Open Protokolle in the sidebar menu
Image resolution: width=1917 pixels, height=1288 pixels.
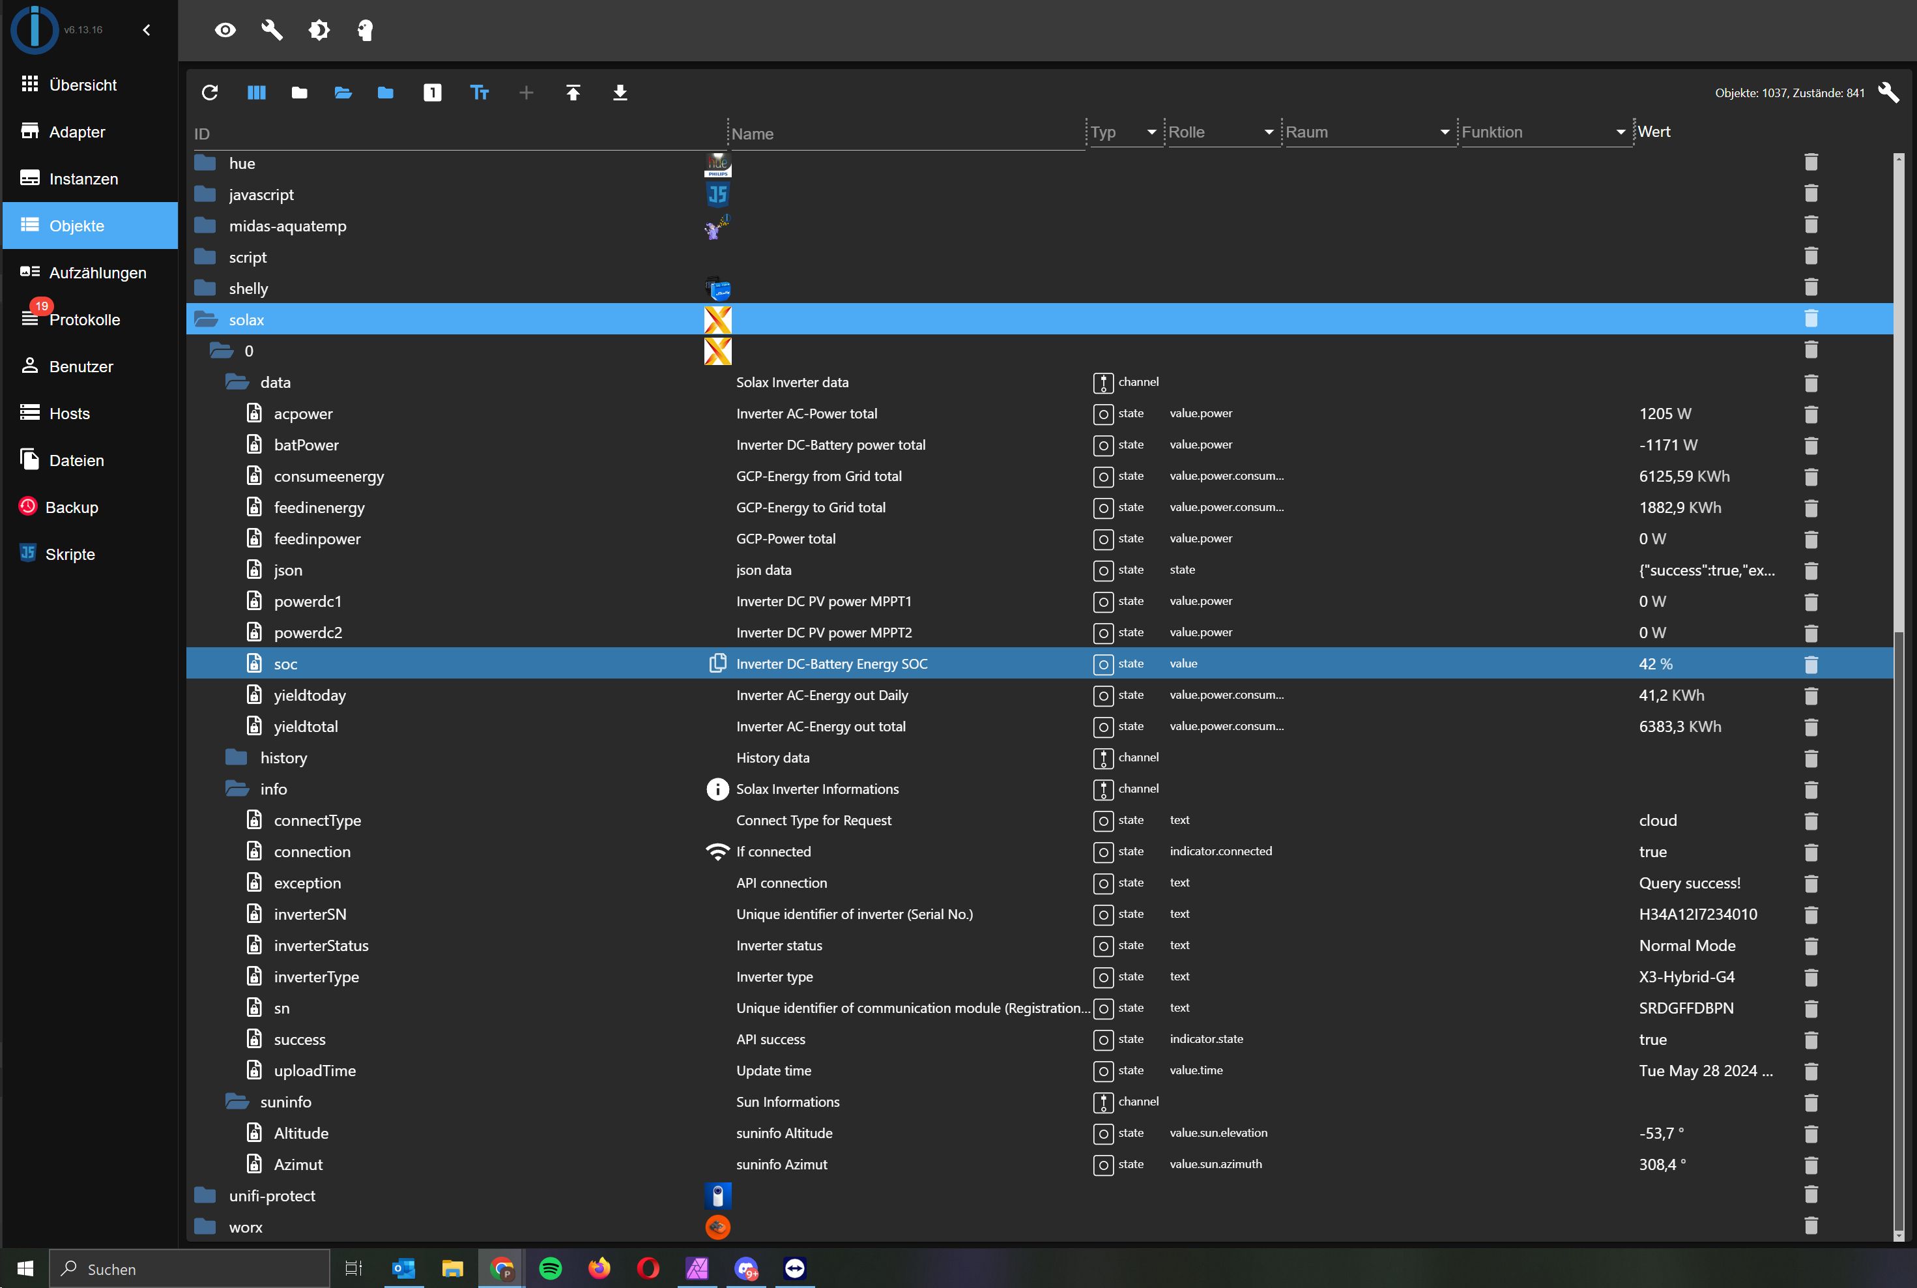84,319
